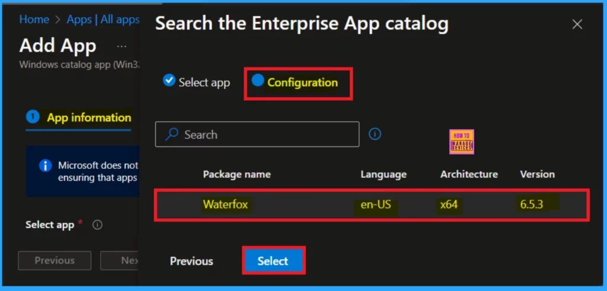
Task: Open Apps | All apps breadcrumb link
Action: tap(103, 20)
